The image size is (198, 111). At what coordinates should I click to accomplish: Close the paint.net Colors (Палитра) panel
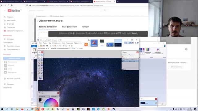[58, 93]
